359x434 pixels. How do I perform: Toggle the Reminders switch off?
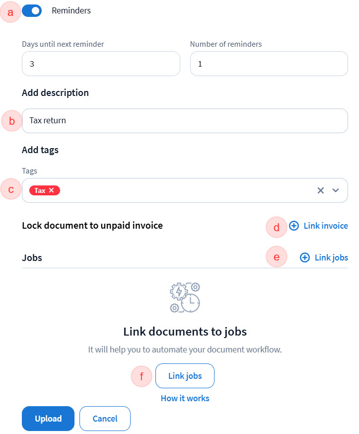pyautogui.click(x=32, y=10)
